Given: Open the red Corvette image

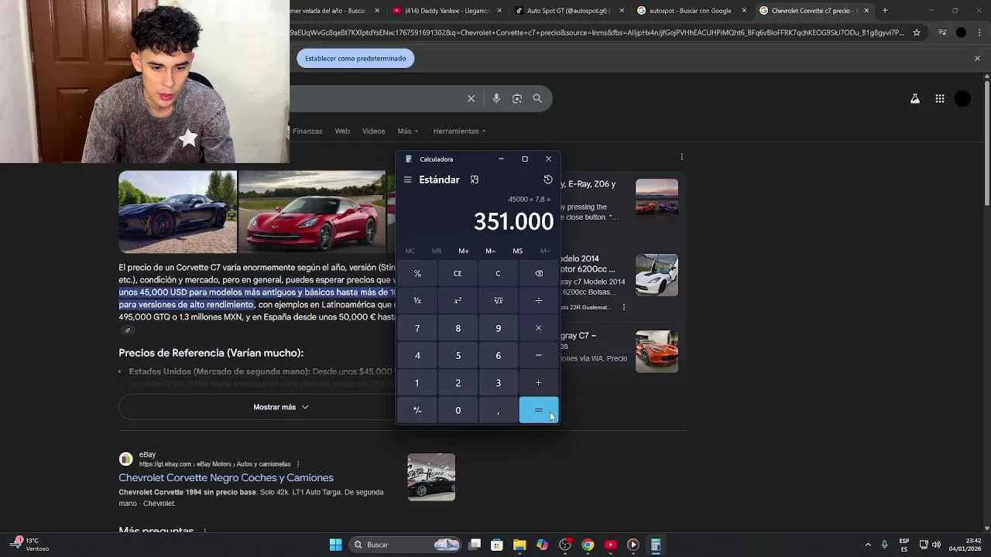Looking at the screenshot, I should tap(312, 211).
